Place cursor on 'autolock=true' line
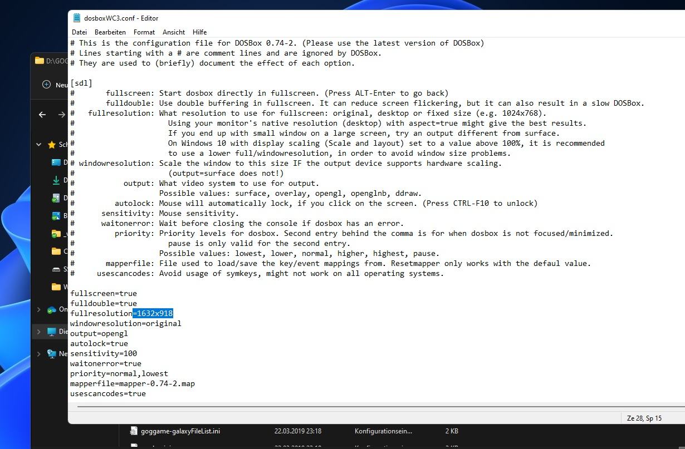 coord(99,343)
